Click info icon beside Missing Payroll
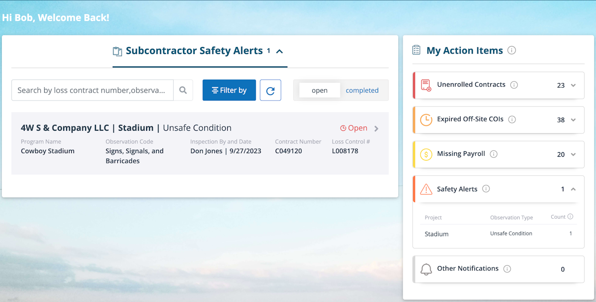Image resolution: width=596 pixels, height=302 pixels. tap(494, 154)
